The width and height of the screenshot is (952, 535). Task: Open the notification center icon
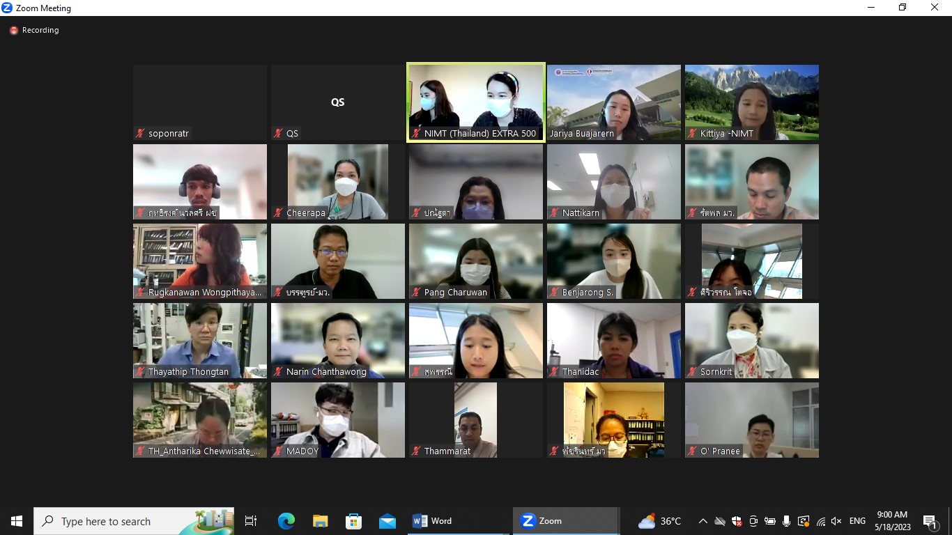(x=930, y=521)
